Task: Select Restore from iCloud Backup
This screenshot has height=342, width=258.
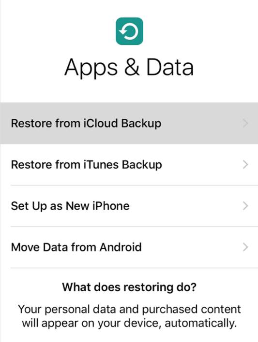Action: 129,123
